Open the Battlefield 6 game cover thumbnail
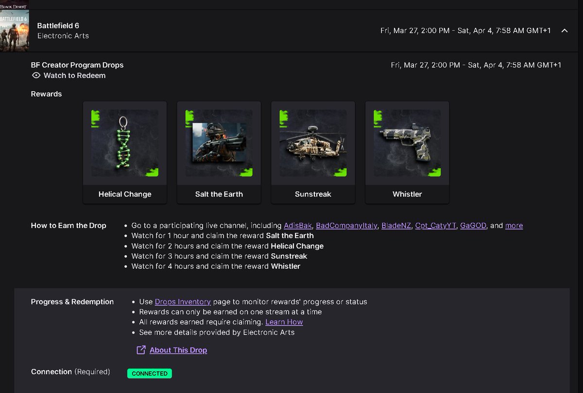This screenshot has width=583, height=393. tap(15, 31)
